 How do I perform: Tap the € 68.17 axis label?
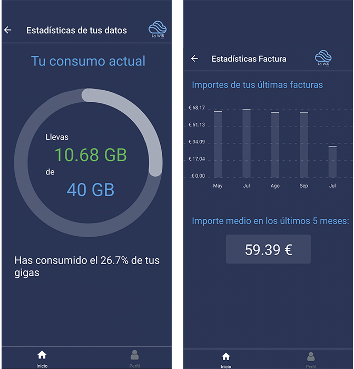click(x=196, y=108)
